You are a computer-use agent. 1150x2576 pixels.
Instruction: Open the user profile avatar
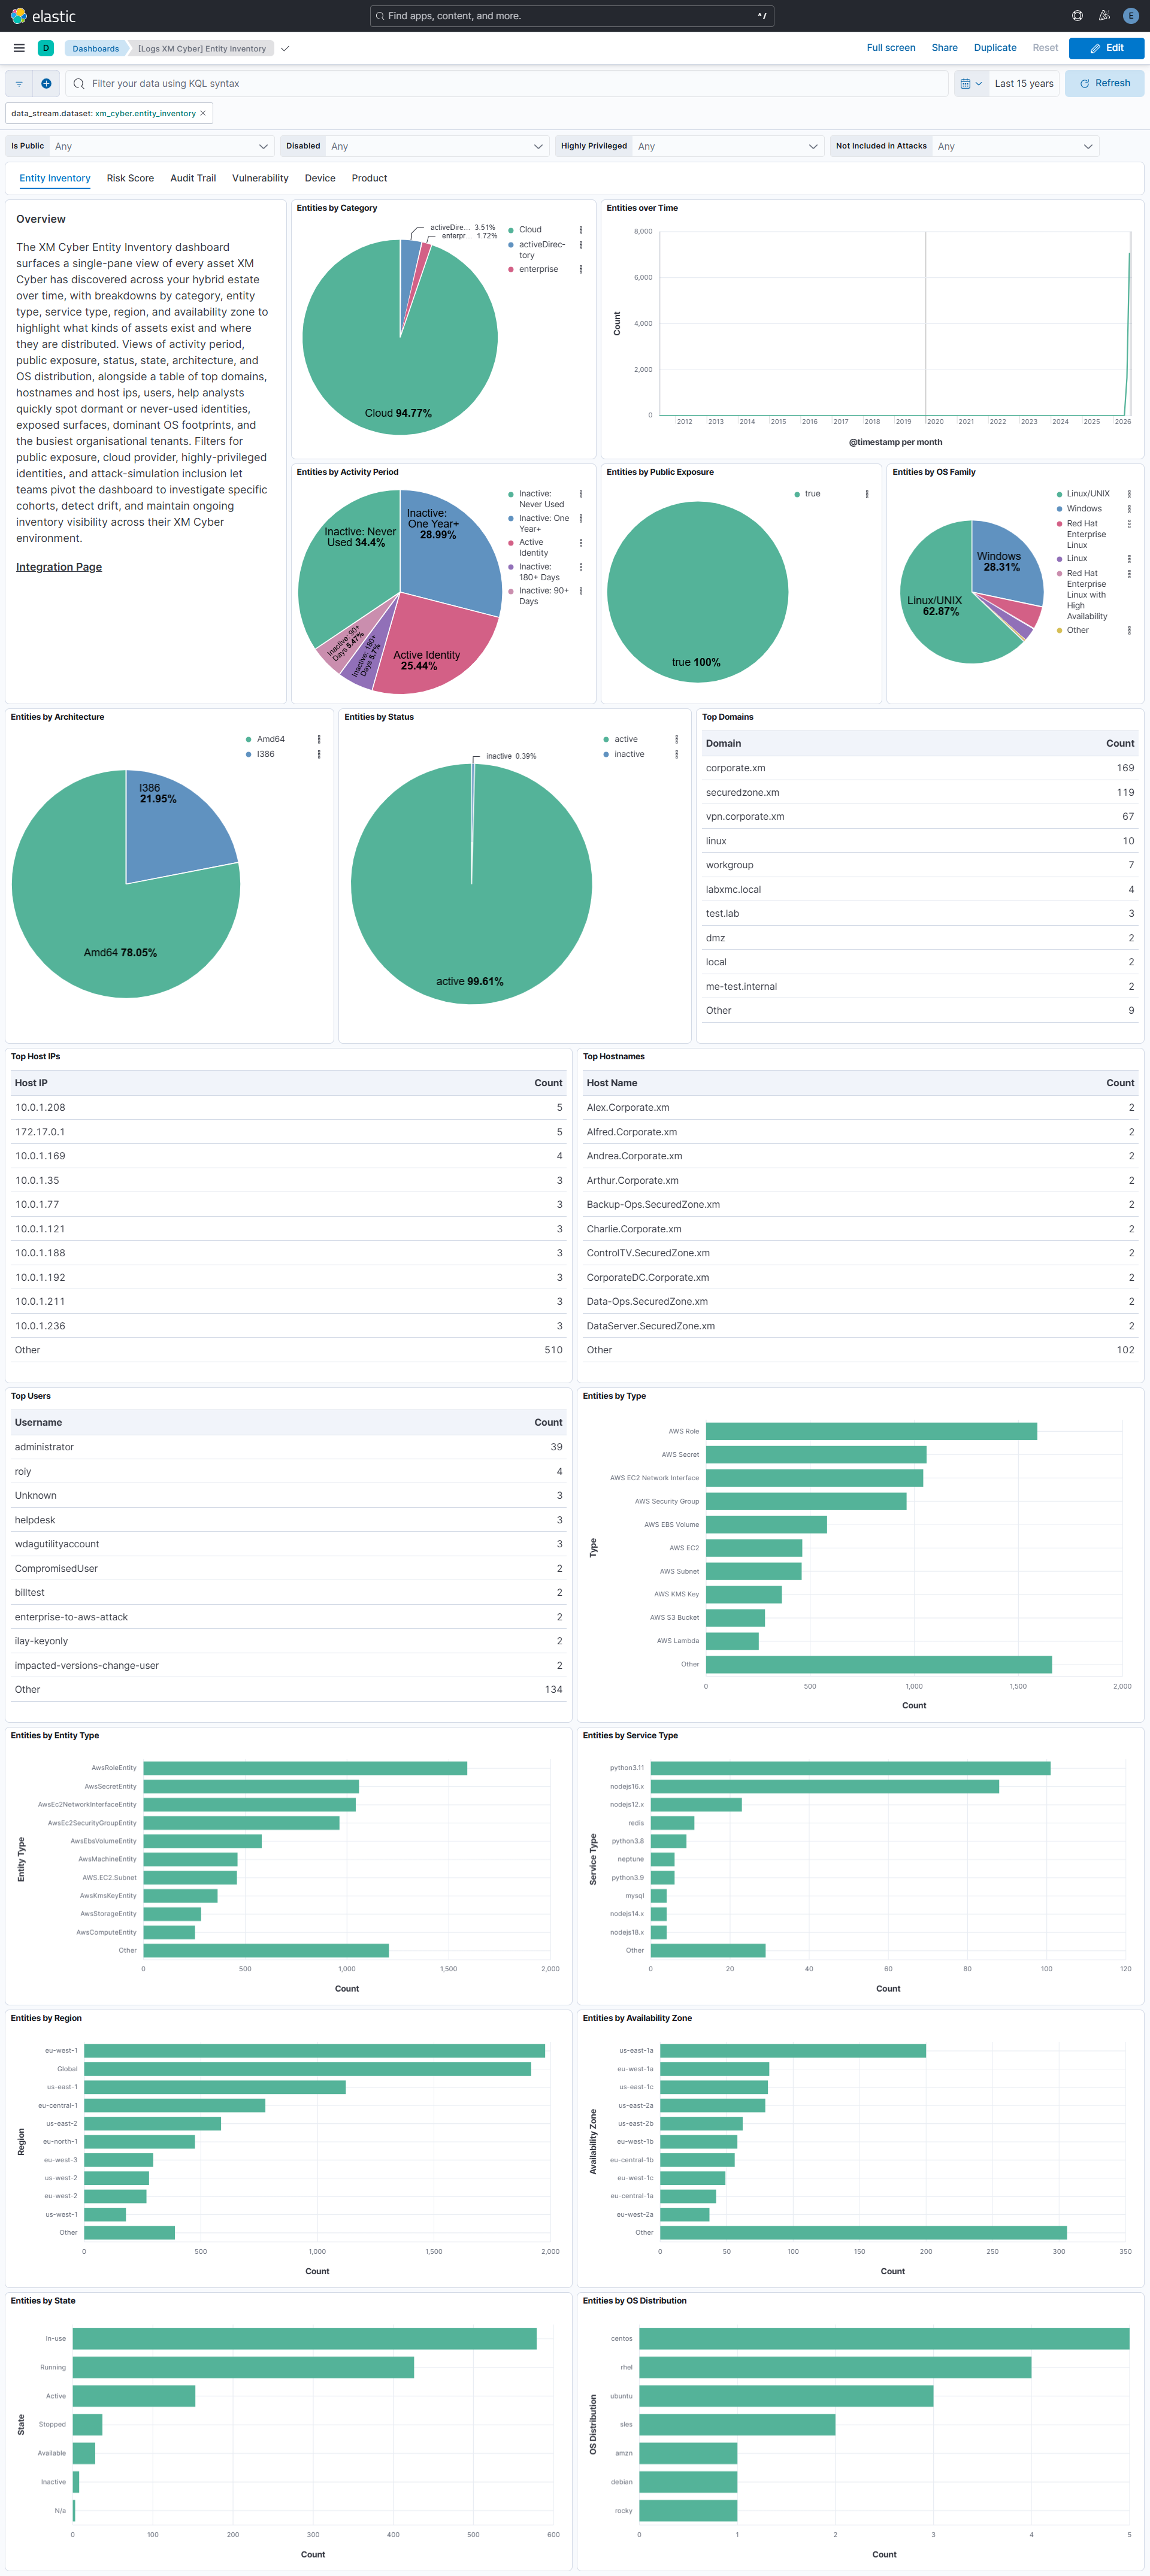tap(1131, 16)
